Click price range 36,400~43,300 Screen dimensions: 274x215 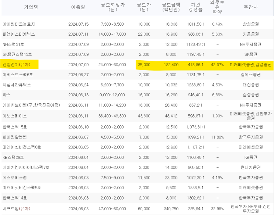112,116
